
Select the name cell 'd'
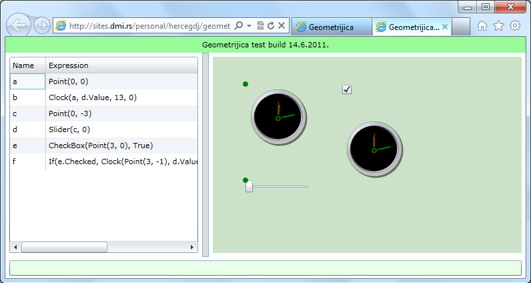28,129
